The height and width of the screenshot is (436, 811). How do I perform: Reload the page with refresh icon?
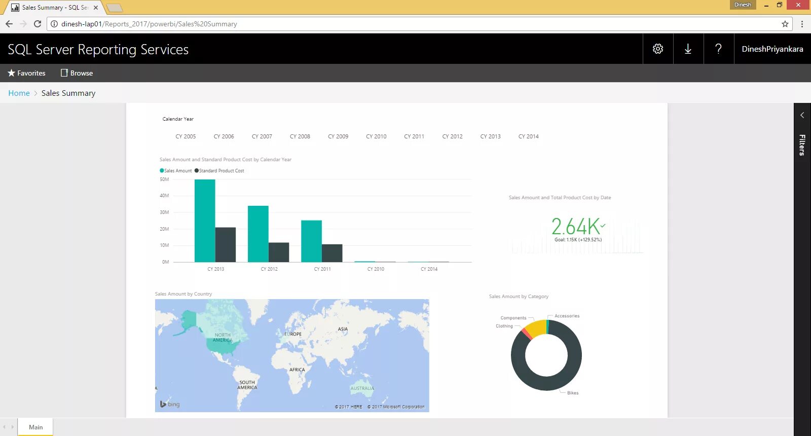(x=38, y=24)
